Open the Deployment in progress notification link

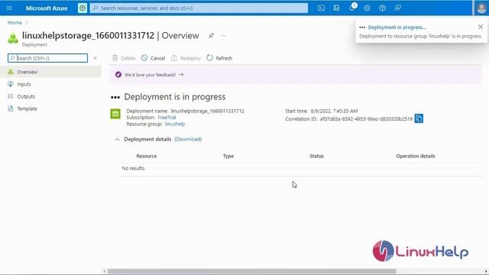click(397, 27)
